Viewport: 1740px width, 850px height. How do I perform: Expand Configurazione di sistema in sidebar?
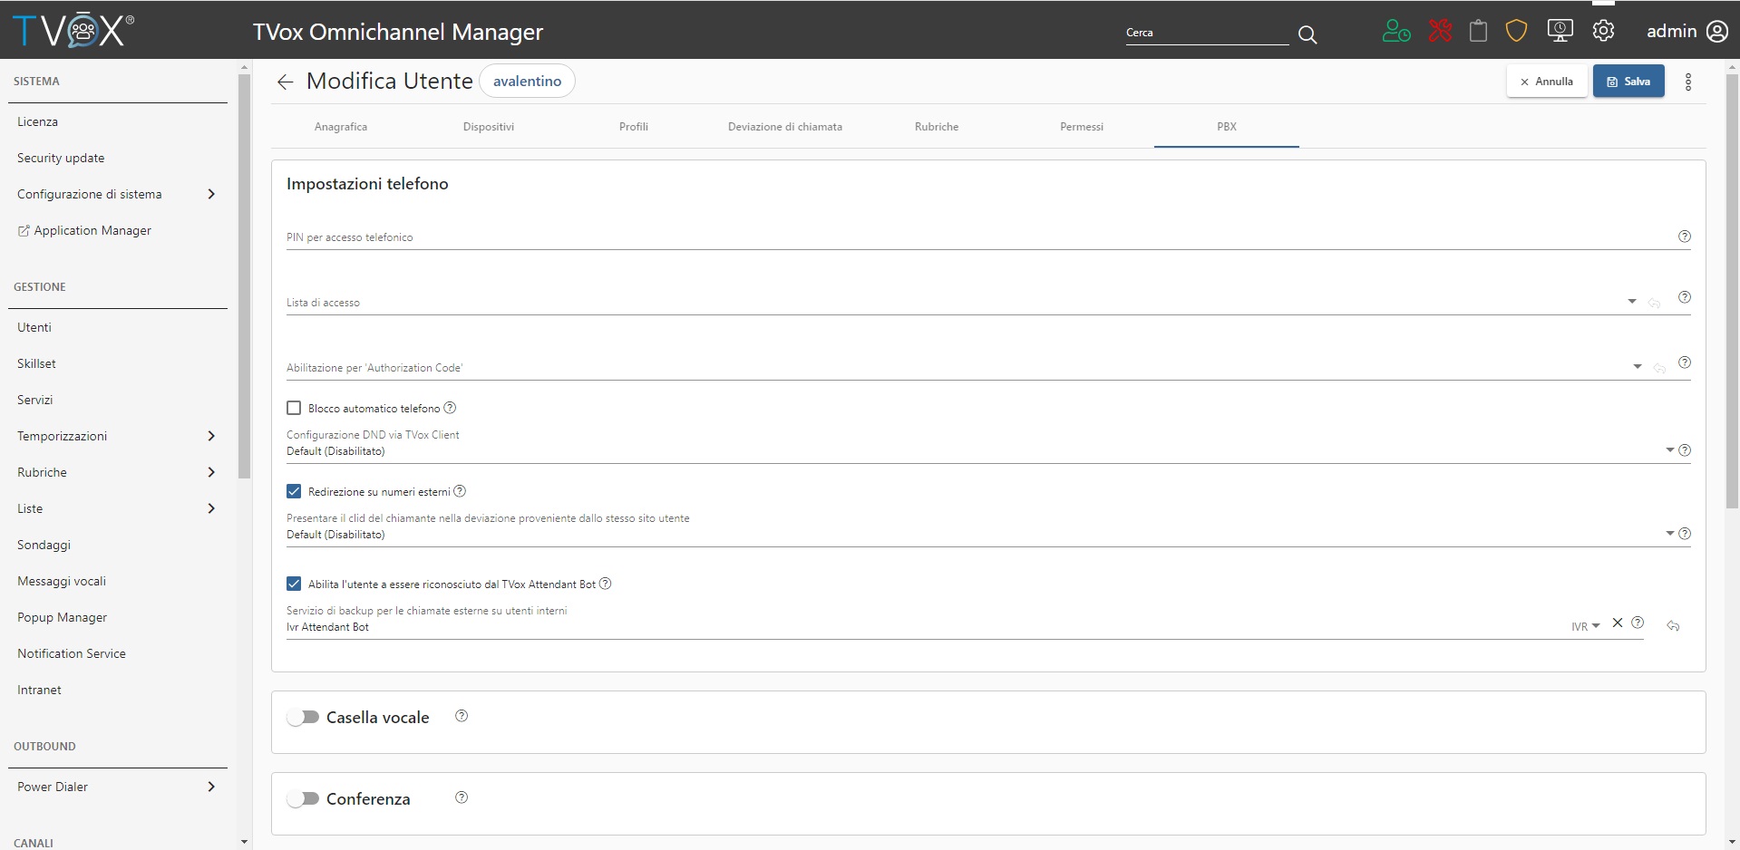click(x=211, y=194)
